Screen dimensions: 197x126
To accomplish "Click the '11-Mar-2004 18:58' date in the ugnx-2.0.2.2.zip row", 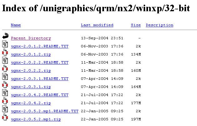I will (x=102, y=70).
